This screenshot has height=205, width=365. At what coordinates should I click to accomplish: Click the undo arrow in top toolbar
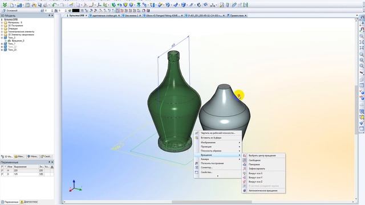pos(54,5)
